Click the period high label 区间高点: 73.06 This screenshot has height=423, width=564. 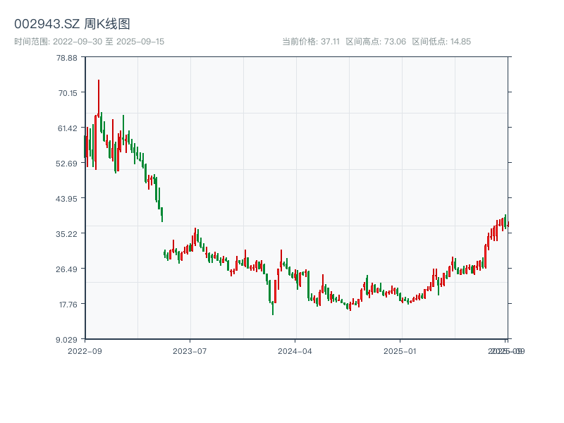coord(376,42)
